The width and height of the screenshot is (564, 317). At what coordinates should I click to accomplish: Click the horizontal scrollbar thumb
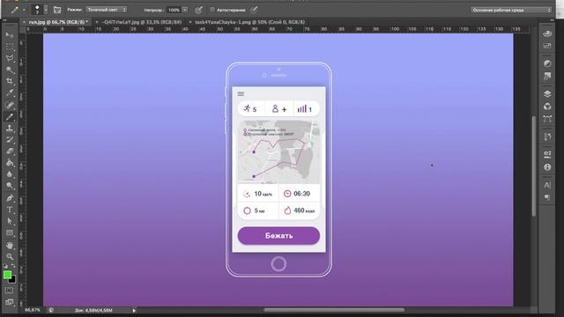(x=334, y=310)
